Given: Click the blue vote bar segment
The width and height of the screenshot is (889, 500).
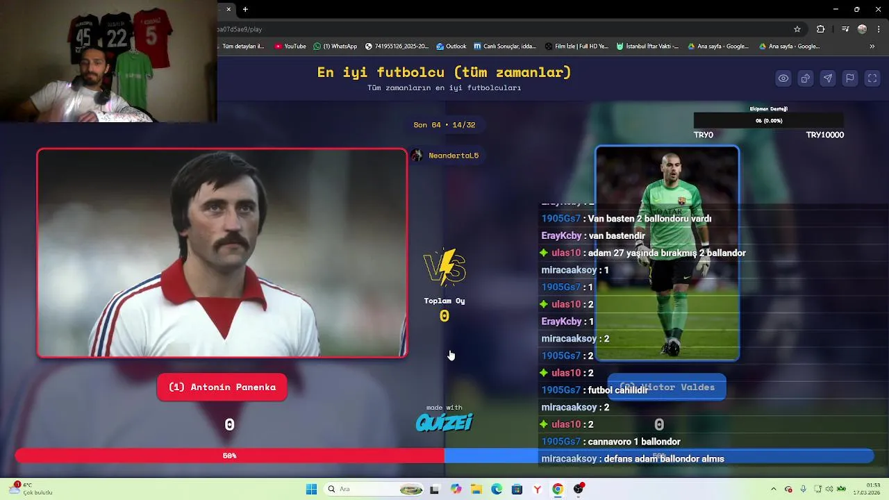Looking at the screenshot, I should 659,456.
